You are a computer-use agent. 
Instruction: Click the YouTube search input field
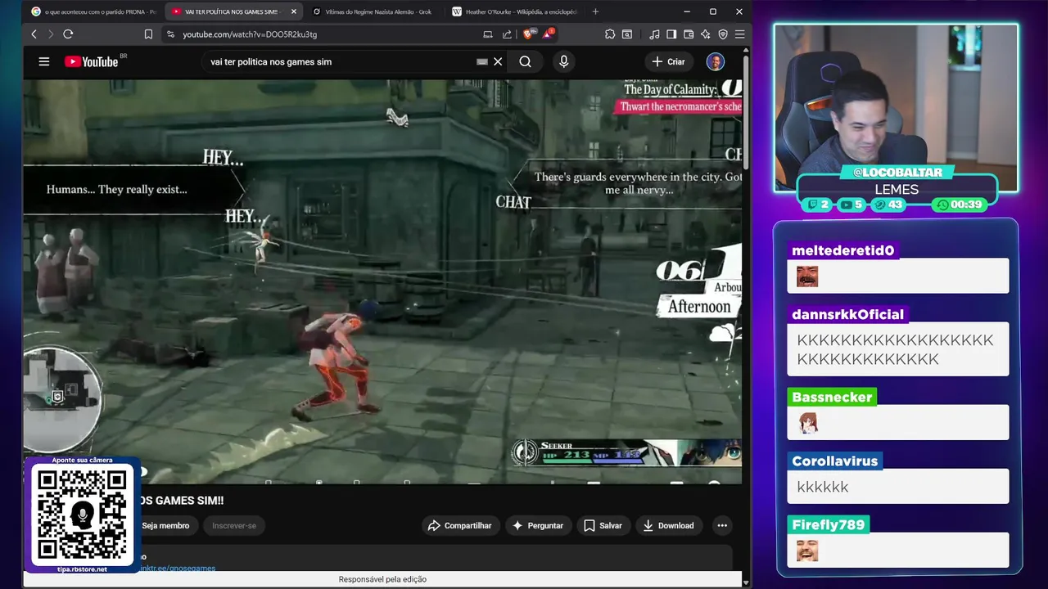tap(340, 61)
